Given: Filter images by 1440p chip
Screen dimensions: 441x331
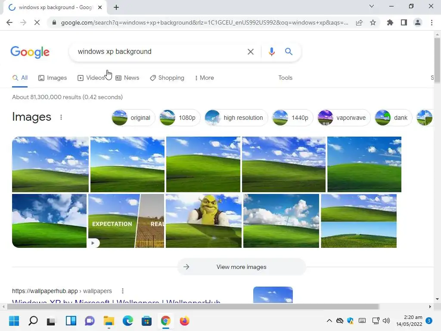Looking at the screenshot, I should [292, 118].
